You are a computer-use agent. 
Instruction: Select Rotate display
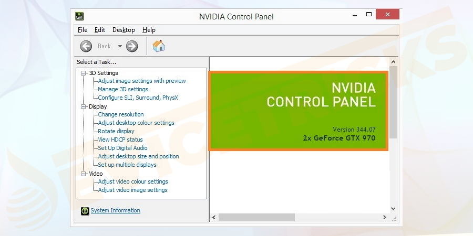(x=116, y=131)
